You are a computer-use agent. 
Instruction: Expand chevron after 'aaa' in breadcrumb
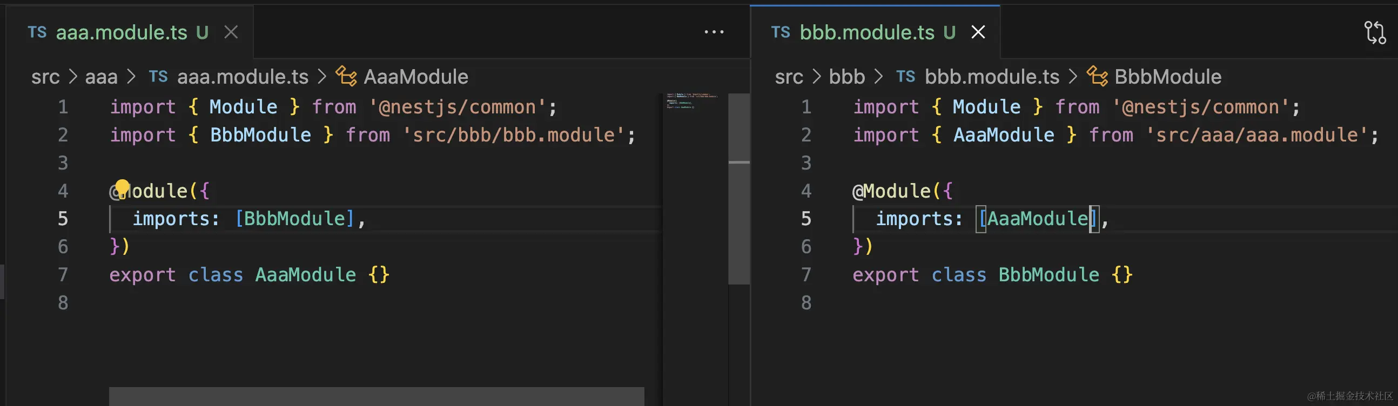point(131,77)
